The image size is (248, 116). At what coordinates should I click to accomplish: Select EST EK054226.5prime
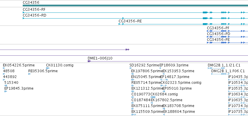point(19,65)
